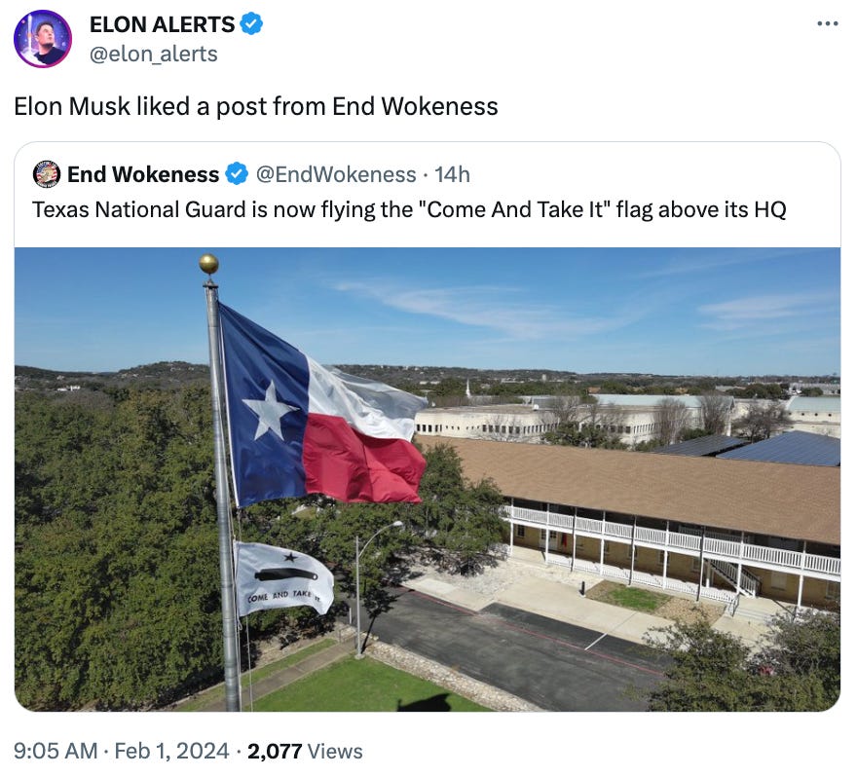857x777 pixels.
Task: Open End Wokeness display name in quote
Action: click(142, 175)
